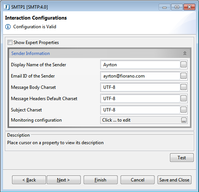The height and width of the screenshot is (192, 199).
Task: Click the Finish button
Action: coord(101,180)
